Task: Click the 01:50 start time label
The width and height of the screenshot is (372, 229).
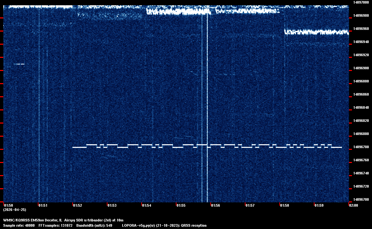Action: 9,205
